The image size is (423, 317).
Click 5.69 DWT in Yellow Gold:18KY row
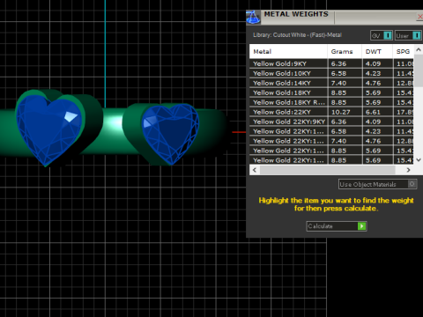(x=377, y=92)
